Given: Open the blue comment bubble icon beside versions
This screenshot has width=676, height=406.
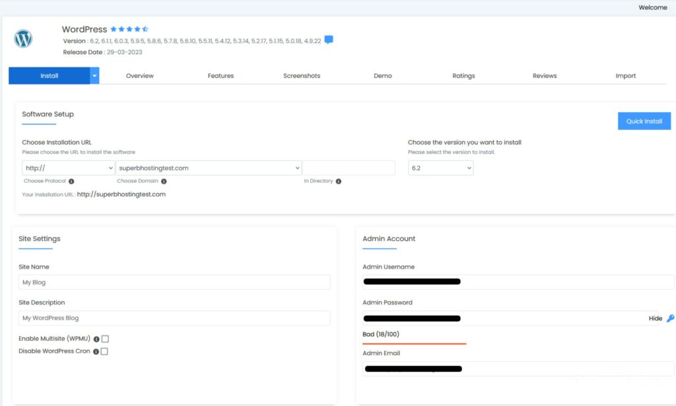Looking at the screenshot, I should click(329, 40).
